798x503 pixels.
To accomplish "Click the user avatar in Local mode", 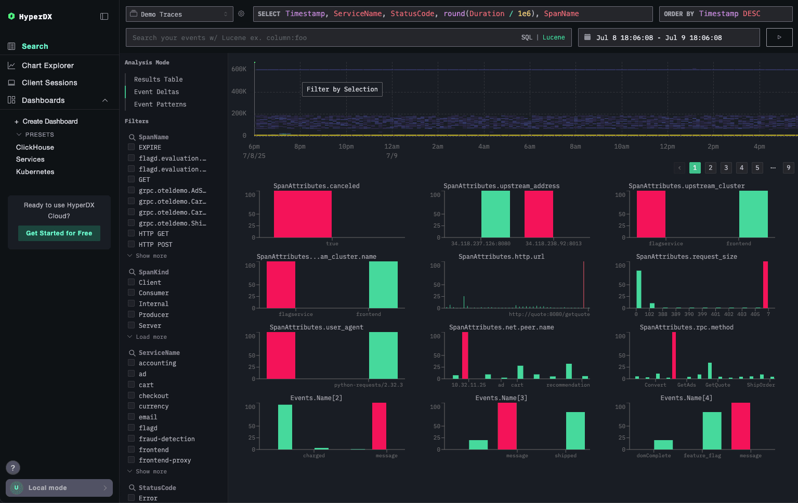I will pos(17,488).
